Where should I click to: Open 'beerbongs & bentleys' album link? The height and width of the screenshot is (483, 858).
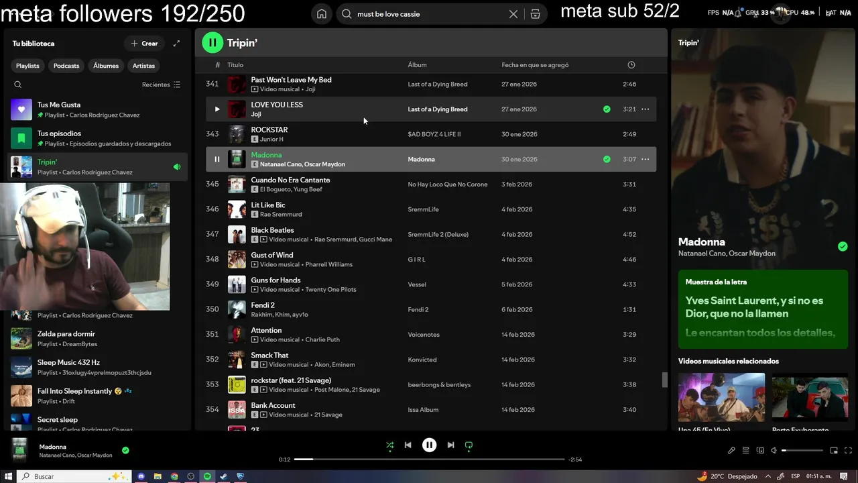coord(439,385)
